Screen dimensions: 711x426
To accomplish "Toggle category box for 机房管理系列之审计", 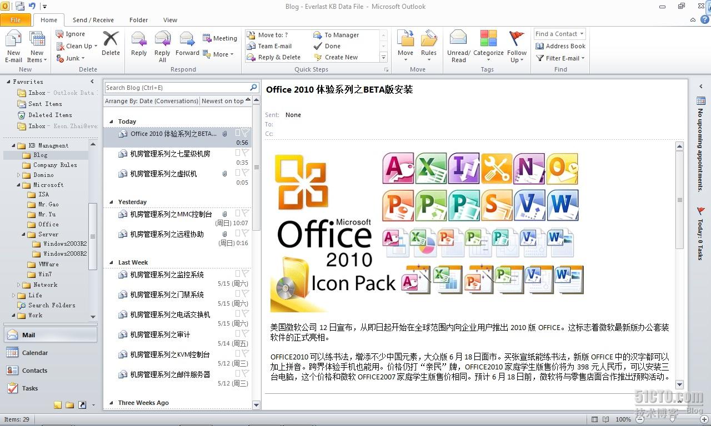I will pyautogui.click(x=238, y=333).
